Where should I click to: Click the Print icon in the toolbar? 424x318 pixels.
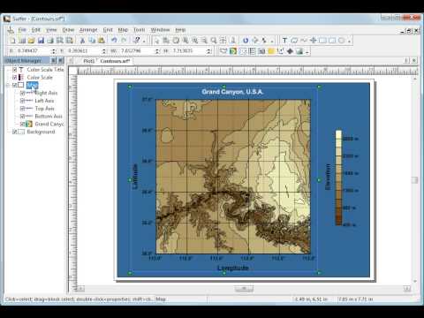[x=50, y=41]
